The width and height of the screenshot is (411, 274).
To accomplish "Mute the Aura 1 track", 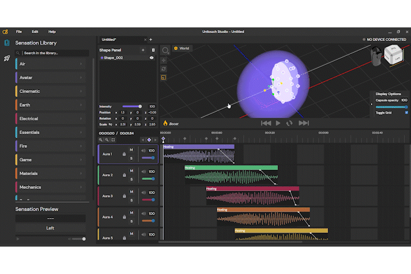I will (132, 150).
